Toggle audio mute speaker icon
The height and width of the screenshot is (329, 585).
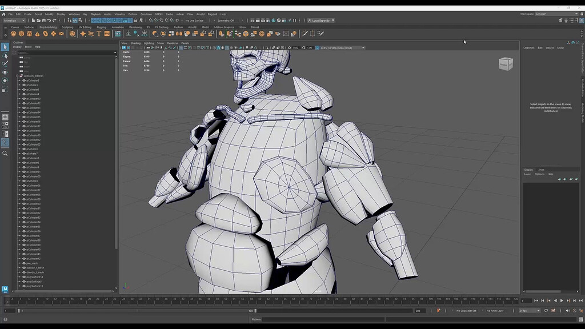point(568,310)
